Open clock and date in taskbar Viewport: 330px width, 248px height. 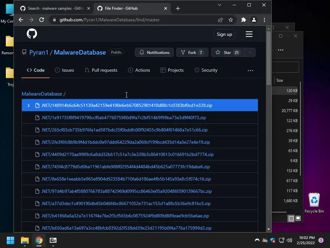[306, 240]
